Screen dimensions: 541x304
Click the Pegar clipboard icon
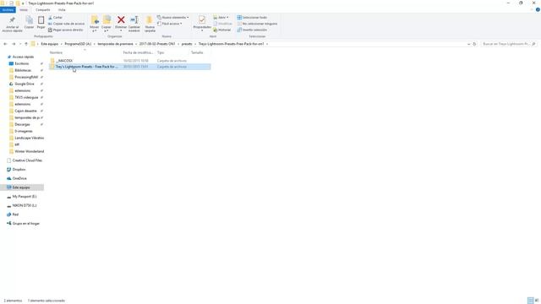click(41, 20)
